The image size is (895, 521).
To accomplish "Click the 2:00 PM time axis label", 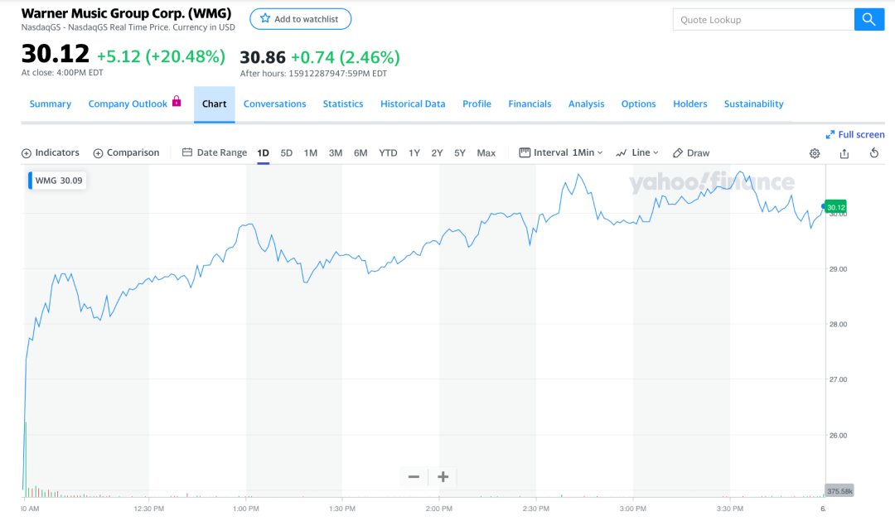I will [439, 509].
